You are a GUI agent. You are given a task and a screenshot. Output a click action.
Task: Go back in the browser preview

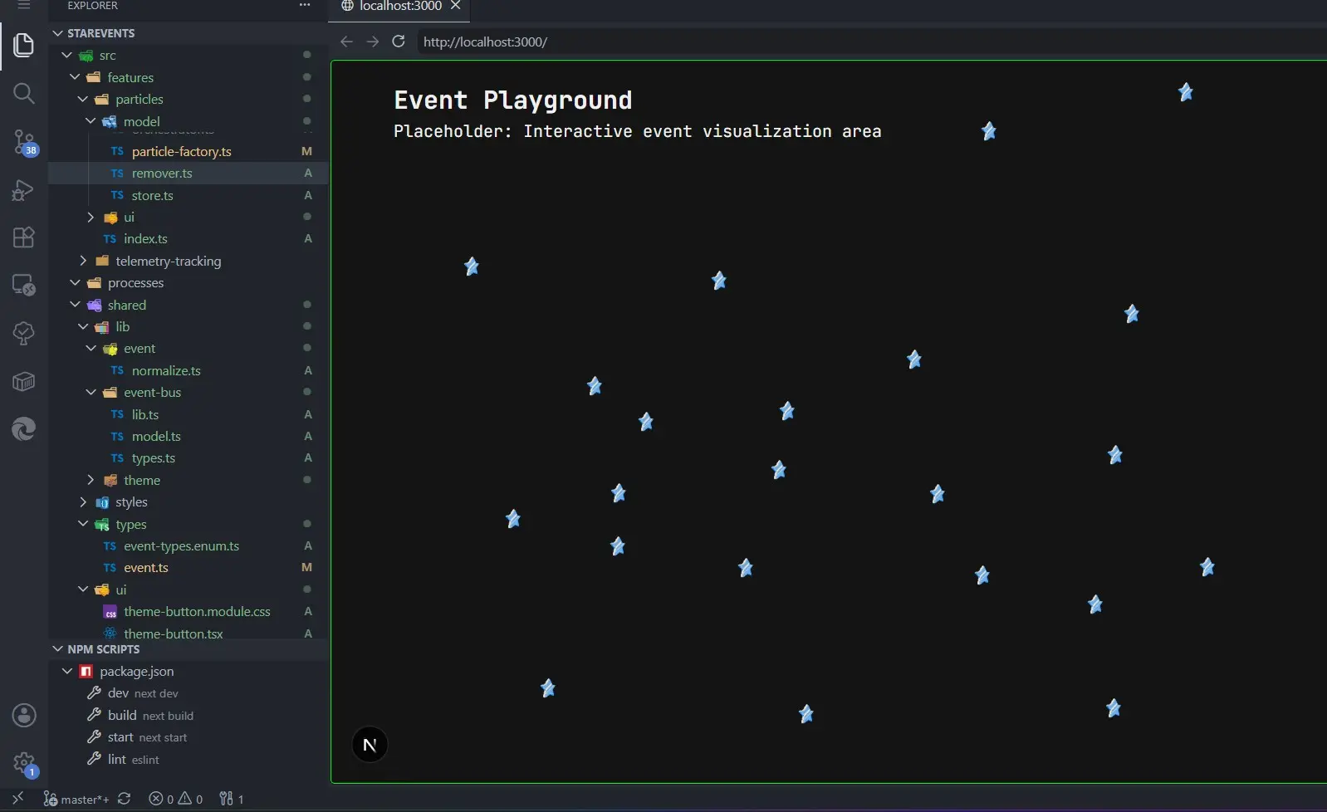(x=346, y=42)
